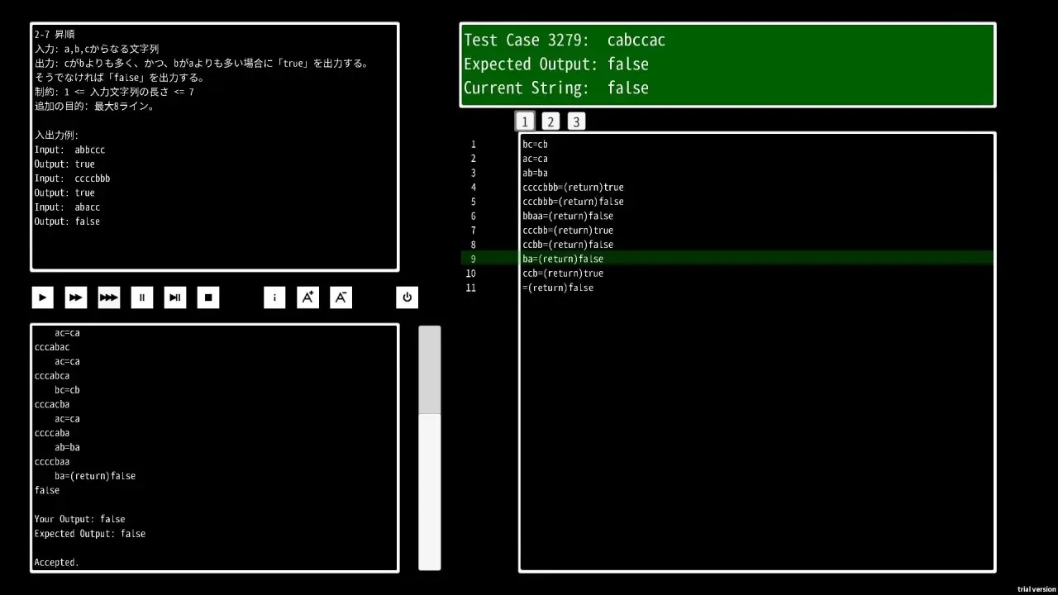1058x595 pixels.
Task: Open code tab 3
Action: [x=576, y=121]
